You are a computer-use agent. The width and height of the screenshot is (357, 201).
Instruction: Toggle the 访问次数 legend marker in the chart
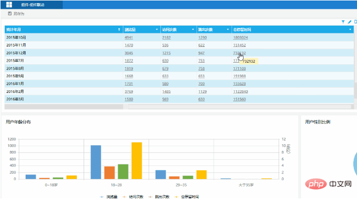click(124, 197)
